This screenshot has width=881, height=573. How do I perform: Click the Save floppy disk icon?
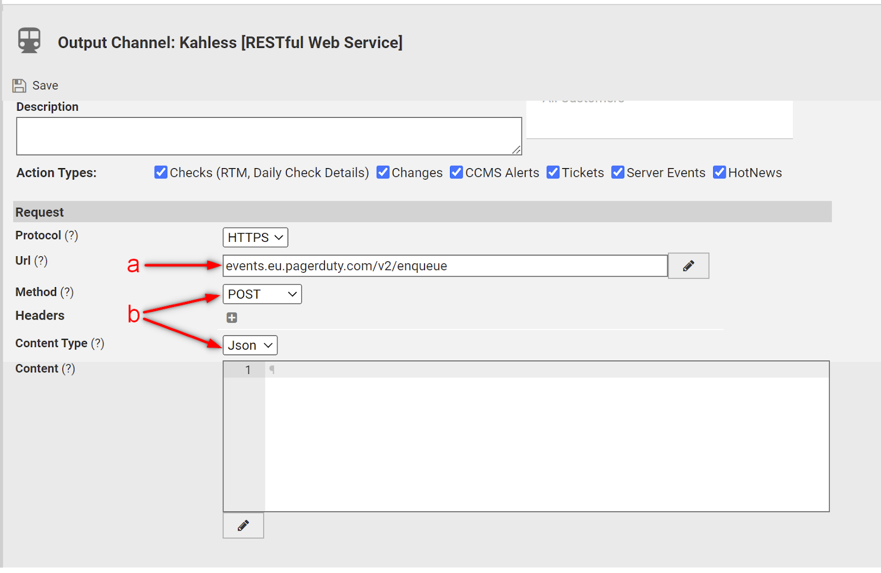pos(19,85)
